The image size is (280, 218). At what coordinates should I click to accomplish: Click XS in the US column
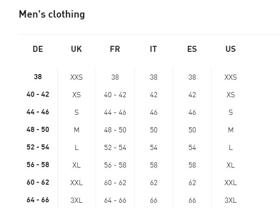[230, 95]
